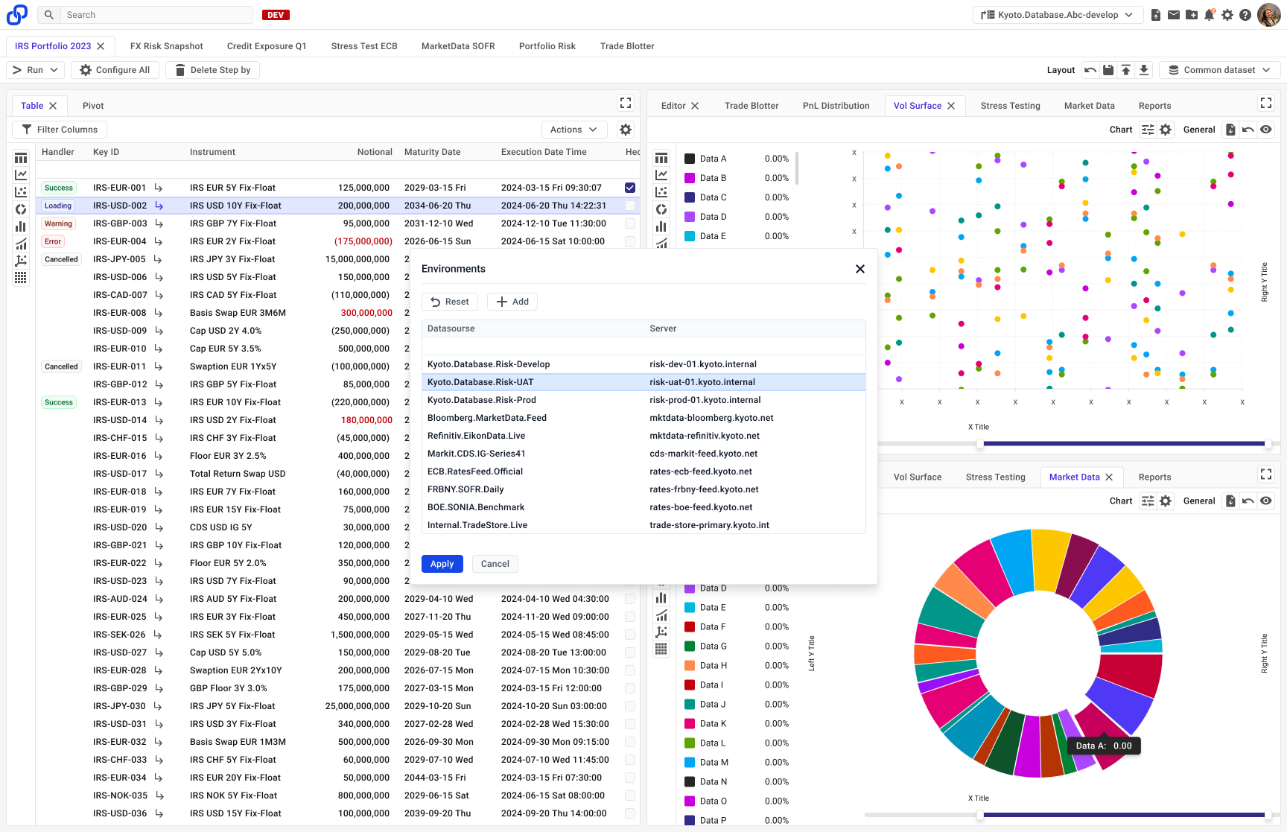Open chart sliders settings in Vol Surface panel
This screenshot has height=832, width=1287.
[1148, 130]
